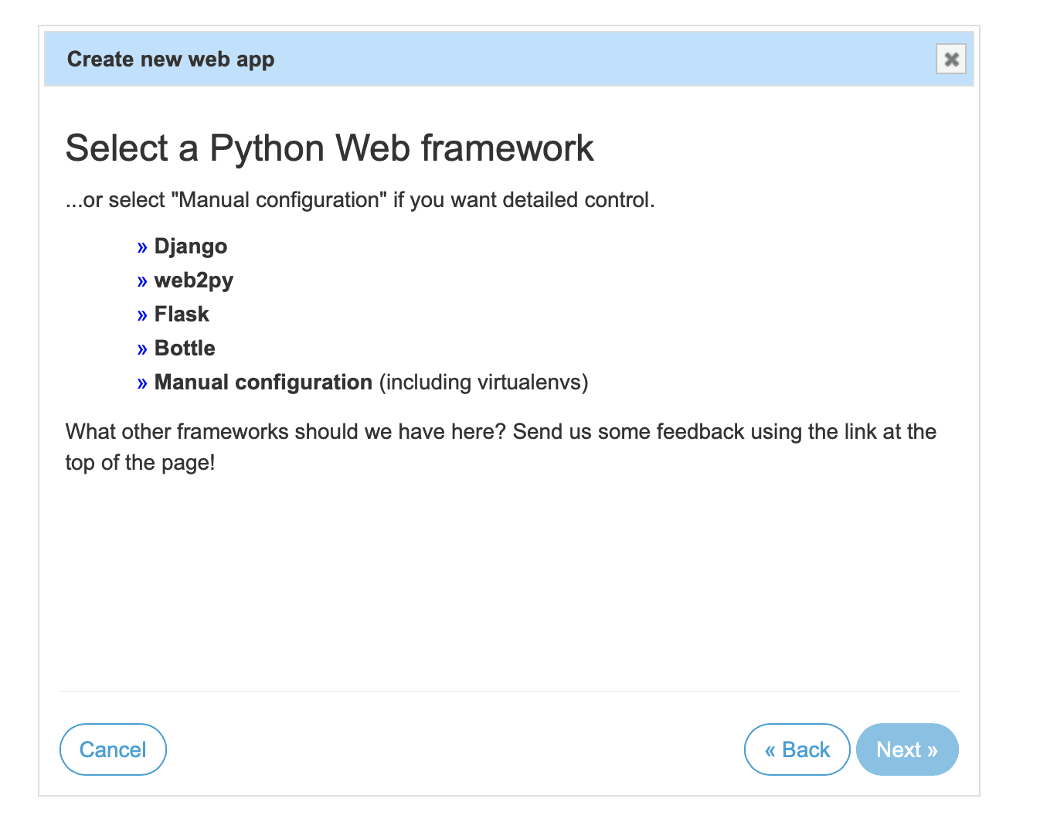Close the Create new web app dialog
This screenshot has width=1057, height=836.
point(951,59)
